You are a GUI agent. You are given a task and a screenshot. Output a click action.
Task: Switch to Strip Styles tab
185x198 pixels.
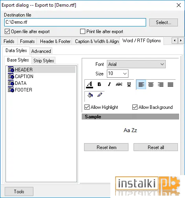coord(44,61)
